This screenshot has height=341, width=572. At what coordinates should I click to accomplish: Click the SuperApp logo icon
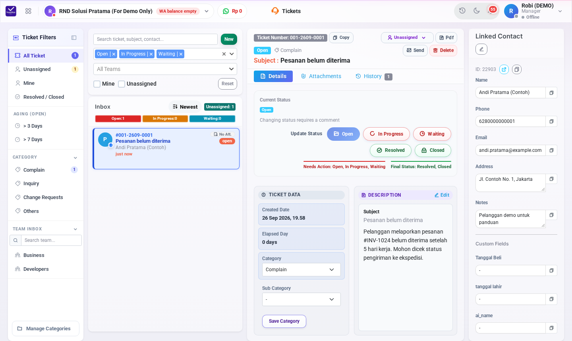tap(11, 11)
